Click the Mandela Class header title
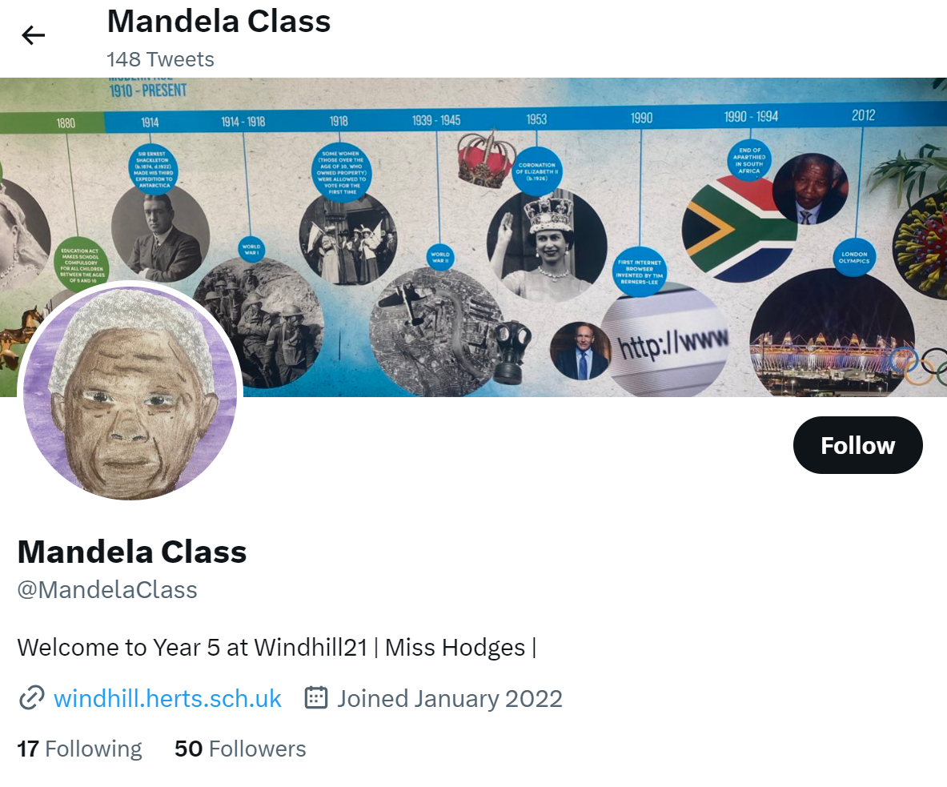Image resolution: width=947 pixels, height=787 pixels. tap(219, 22)
